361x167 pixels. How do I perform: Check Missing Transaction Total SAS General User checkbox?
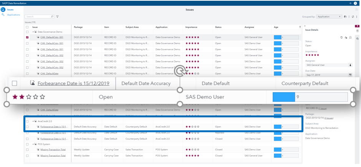coord(27,156)
